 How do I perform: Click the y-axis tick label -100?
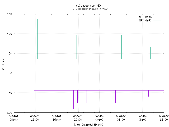tap(9, 113)
